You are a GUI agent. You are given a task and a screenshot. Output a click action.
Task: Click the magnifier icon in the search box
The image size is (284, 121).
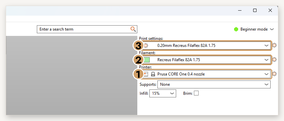pos(133,29)
